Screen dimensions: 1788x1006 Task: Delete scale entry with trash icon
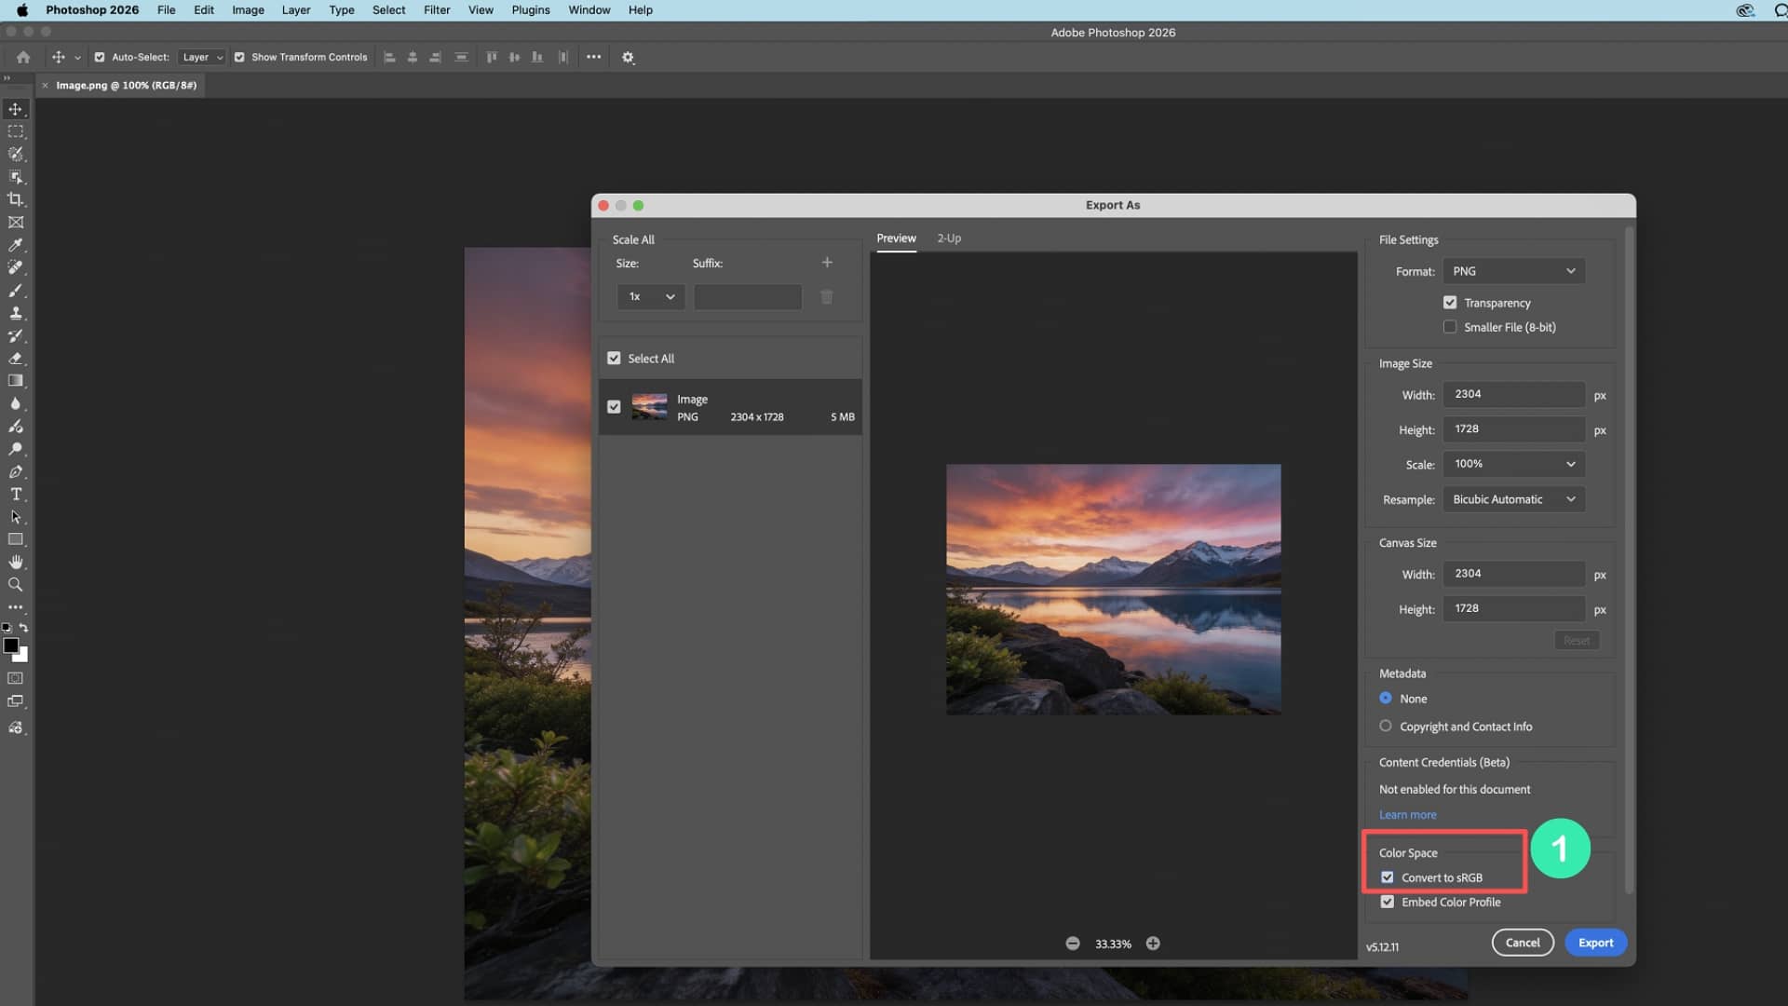point(826,297)
